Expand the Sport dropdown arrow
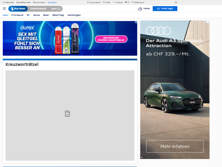Viewport: 222px width, 167px height. (59, 9)
